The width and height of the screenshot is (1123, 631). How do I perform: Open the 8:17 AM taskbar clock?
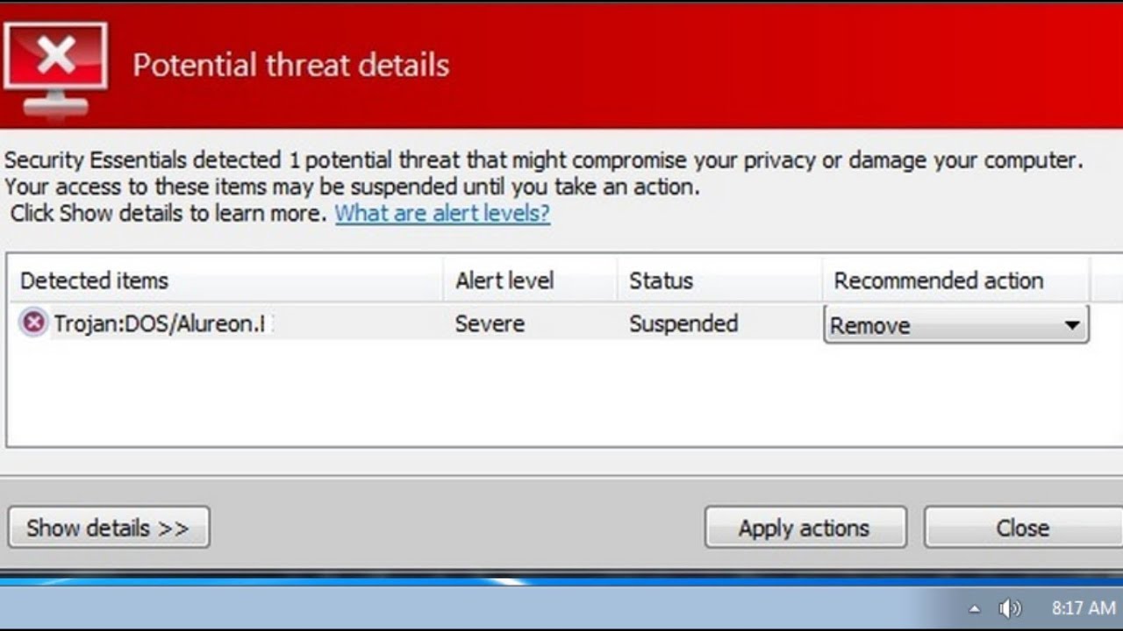point(1084,607)
